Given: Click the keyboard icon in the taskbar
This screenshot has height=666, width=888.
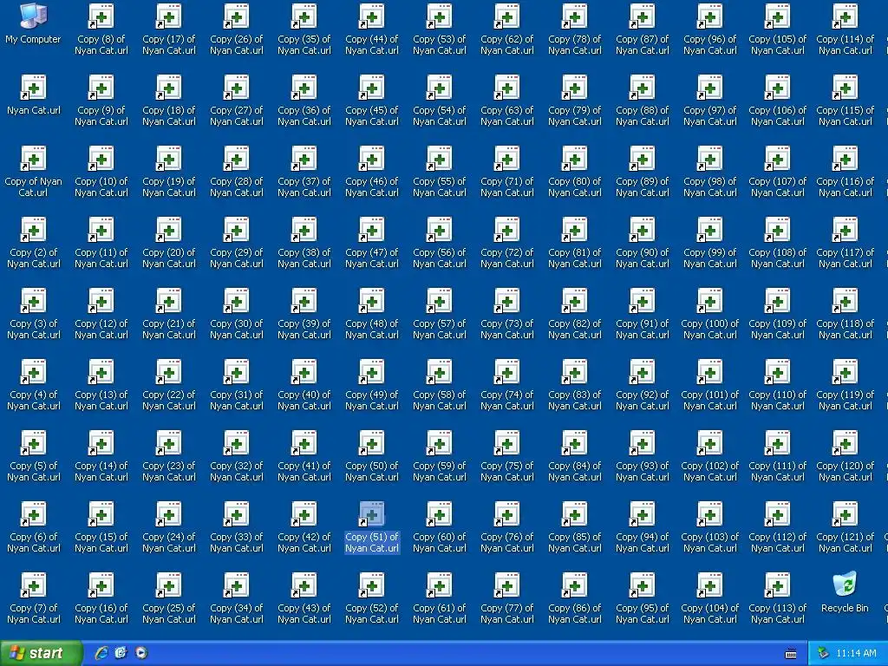Looking at the screenshot, I should (791, 654).
